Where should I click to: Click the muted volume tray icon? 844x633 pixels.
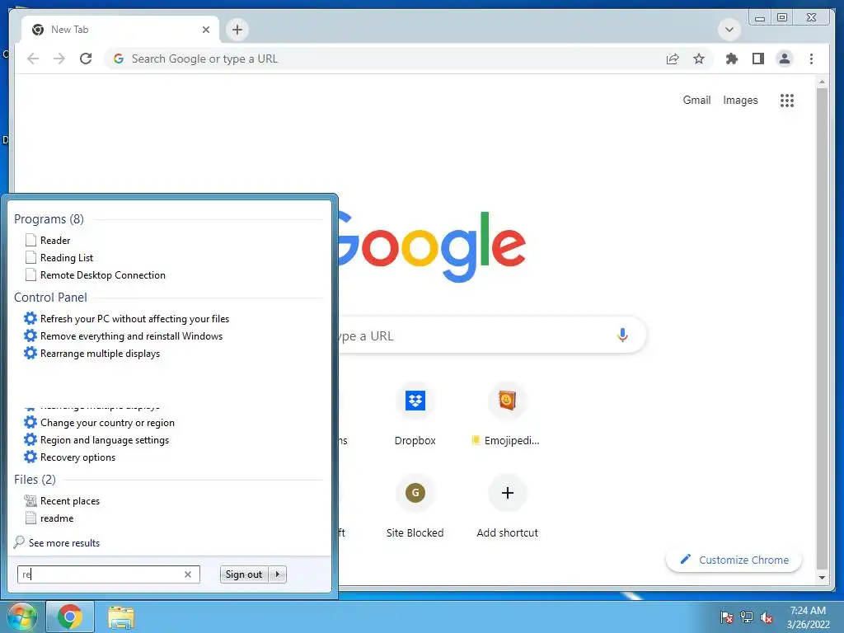(x=767, y=617)
